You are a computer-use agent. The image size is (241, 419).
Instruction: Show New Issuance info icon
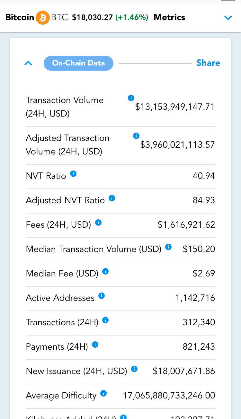134,369
